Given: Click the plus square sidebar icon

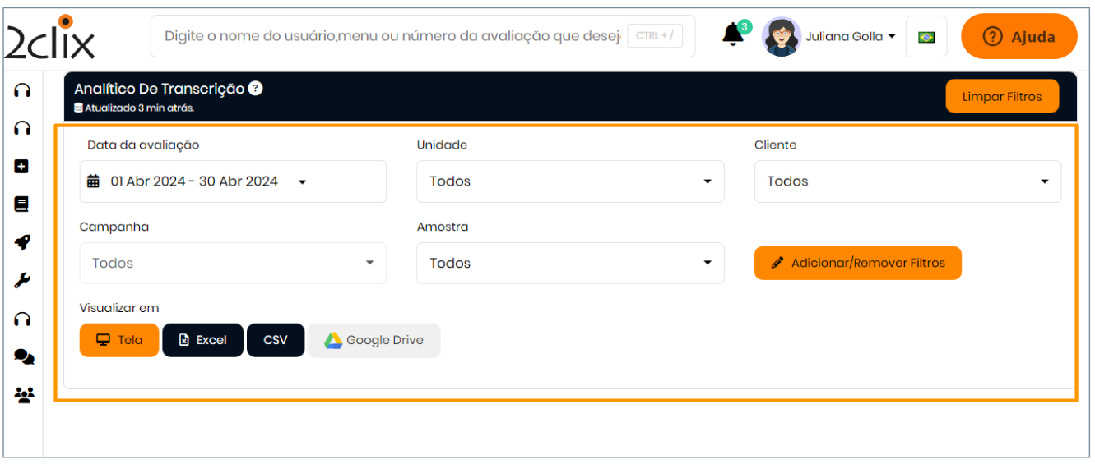Looking at the screenshot, I should tap(22, 167).
